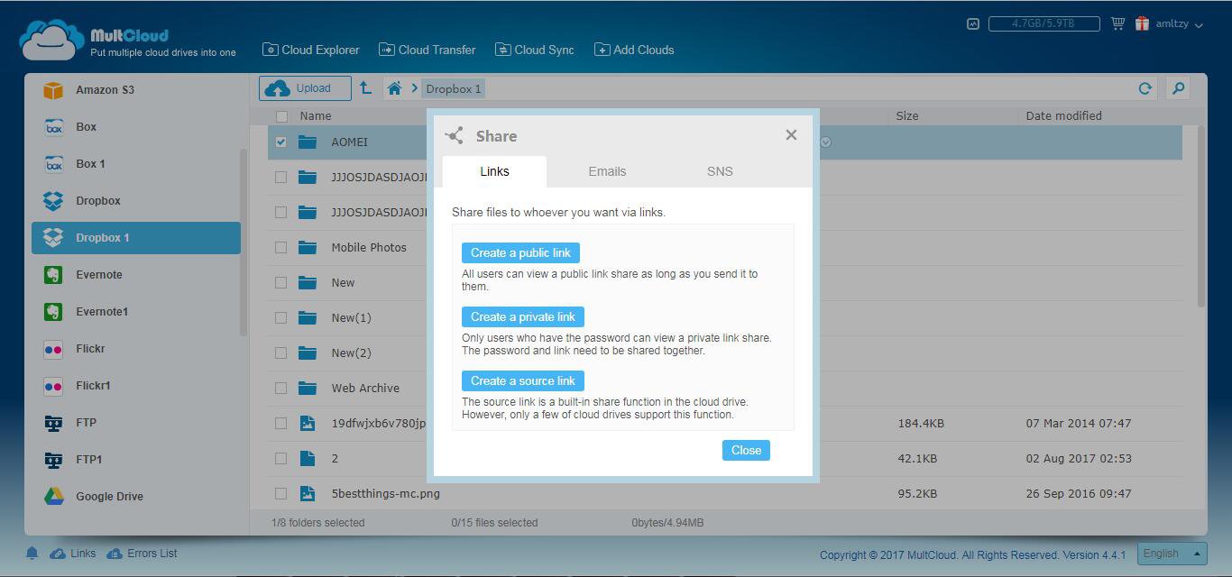Open Cloud Sync

click(534, 50)
